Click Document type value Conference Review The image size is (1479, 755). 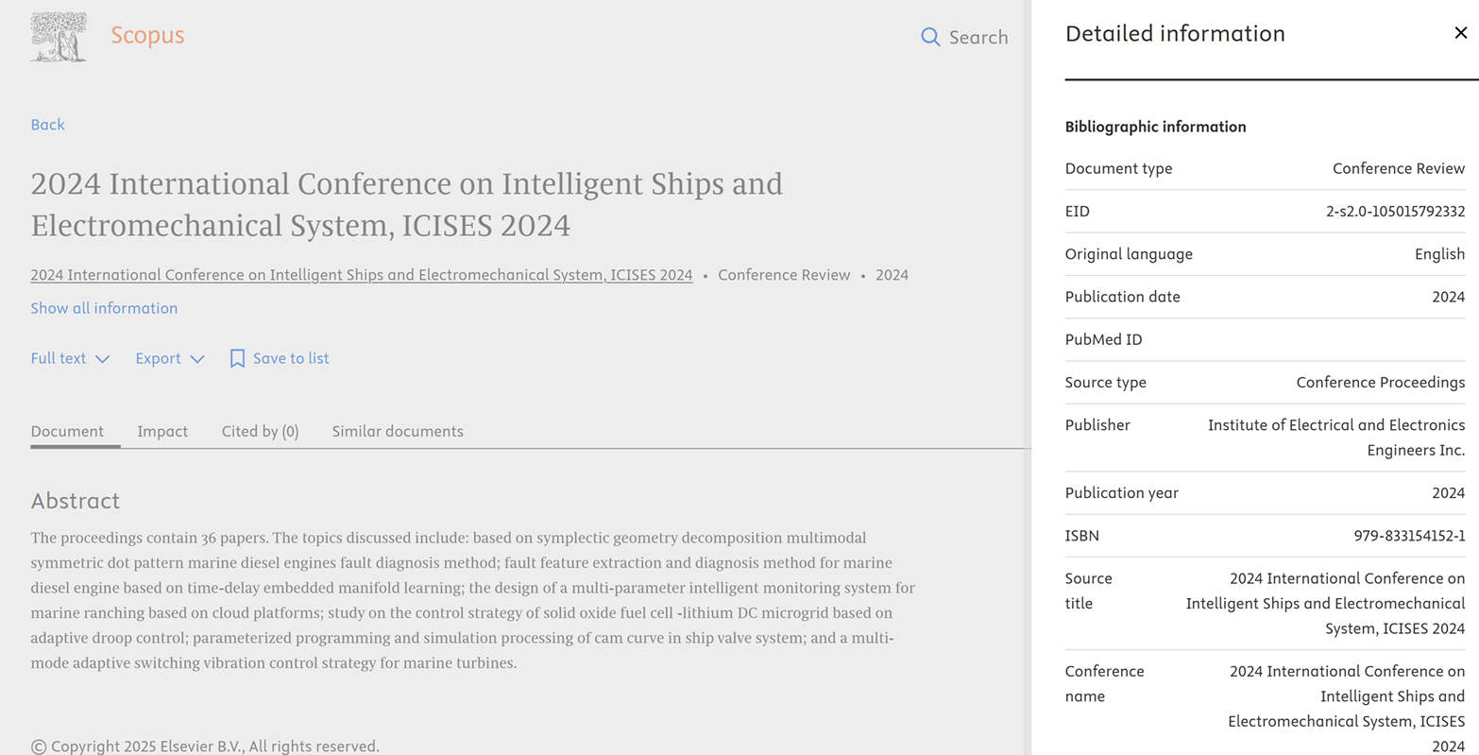pyautogui.click(x=1399, y=168)
